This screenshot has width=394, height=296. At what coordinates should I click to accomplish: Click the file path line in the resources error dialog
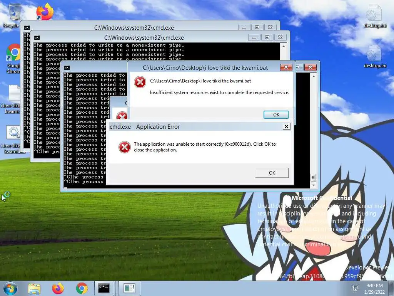coord(200,81)
